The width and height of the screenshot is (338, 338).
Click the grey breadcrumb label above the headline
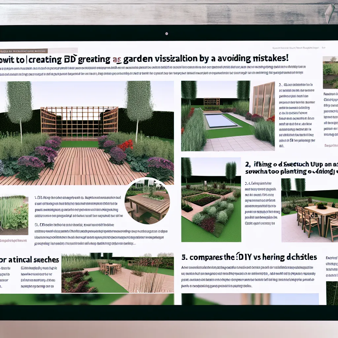24,51
